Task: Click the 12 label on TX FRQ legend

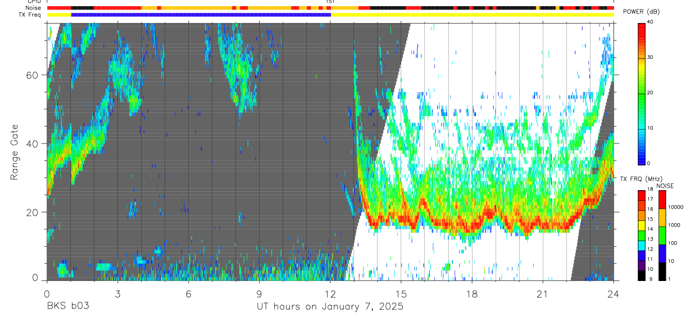Action: click(x=650, y=249)
